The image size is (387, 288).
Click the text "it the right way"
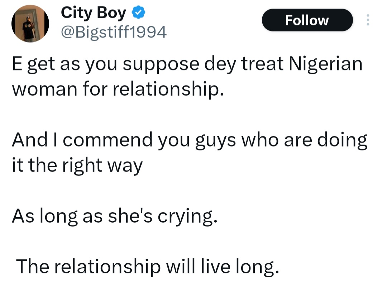pyautogui.click(x=77, y=165)
